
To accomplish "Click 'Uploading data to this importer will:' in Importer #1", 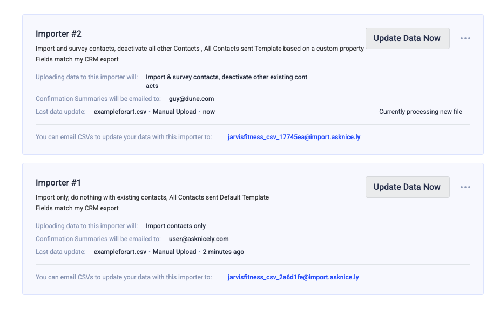I will pos(87,226).
